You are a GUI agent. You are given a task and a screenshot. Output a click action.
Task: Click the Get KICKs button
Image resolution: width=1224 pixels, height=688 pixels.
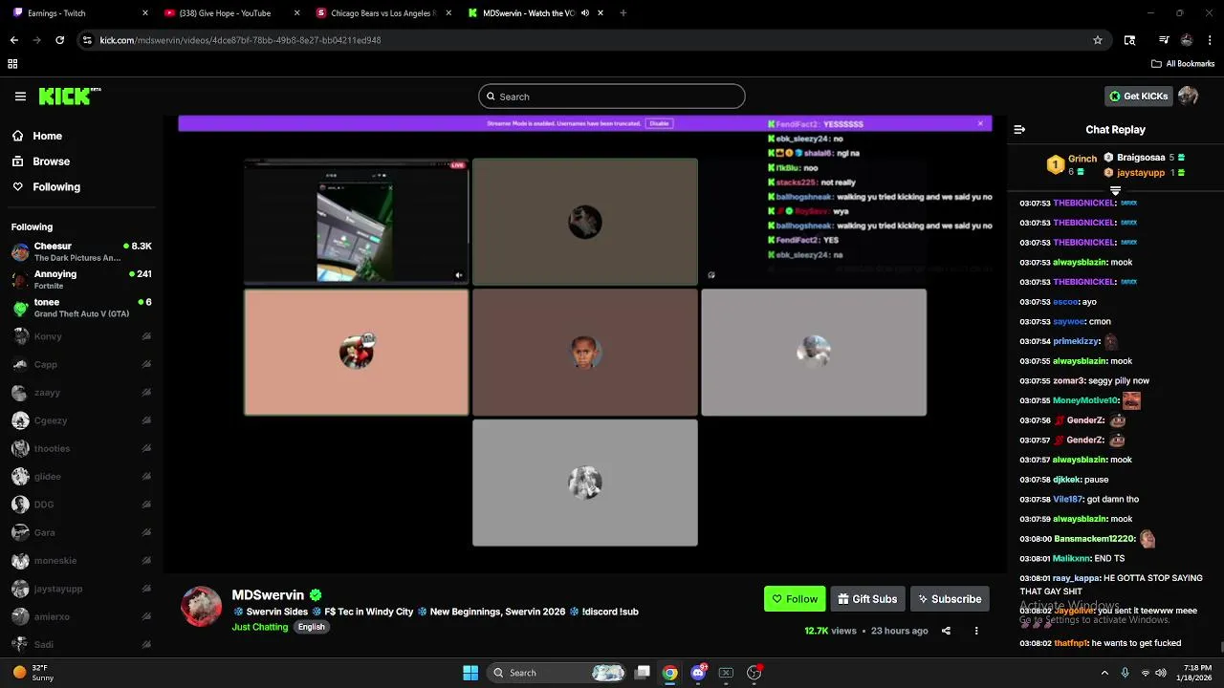tap(1138, 97)
